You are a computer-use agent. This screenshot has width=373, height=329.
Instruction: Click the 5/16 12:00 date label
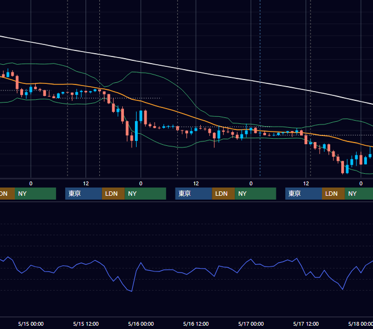click(196, 324)
